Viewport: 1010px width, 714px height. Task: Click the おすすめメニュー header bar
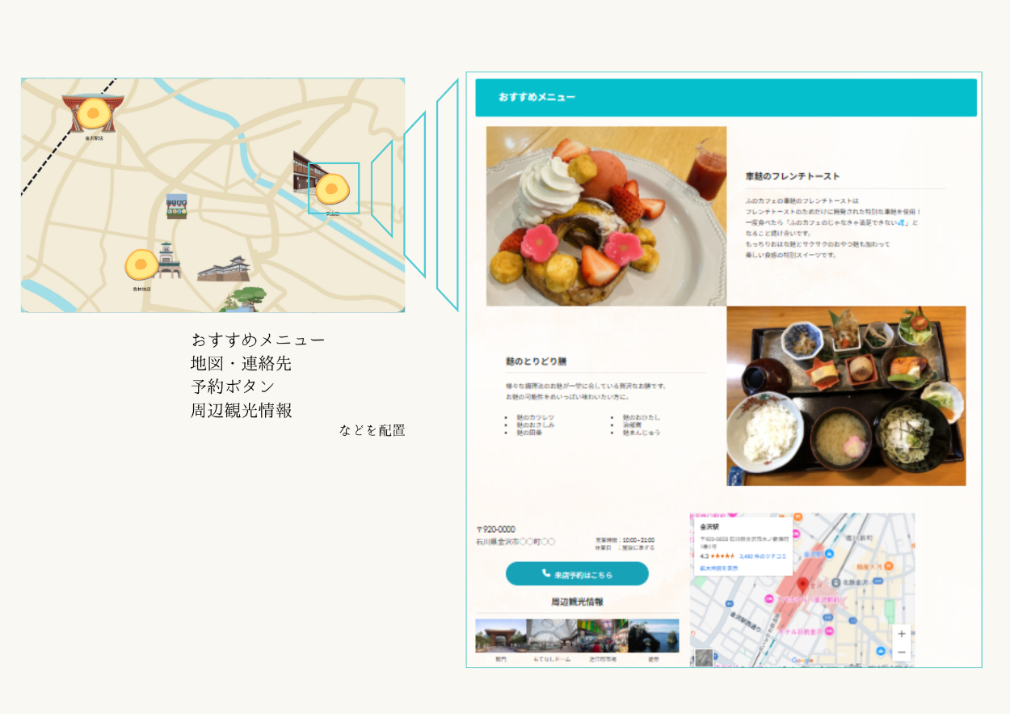pyautogui.click(x=726, y=98)
